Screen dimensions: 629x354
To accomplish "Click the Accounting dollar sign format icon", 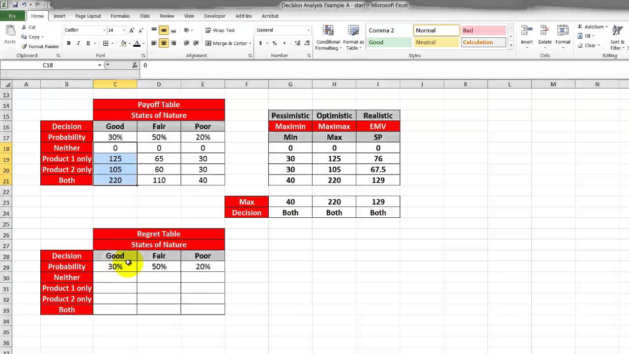I will tap(260, 43).
